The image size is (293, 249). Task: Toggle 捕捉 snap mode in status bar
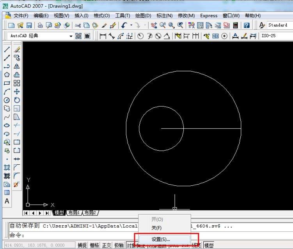point(82,245)
